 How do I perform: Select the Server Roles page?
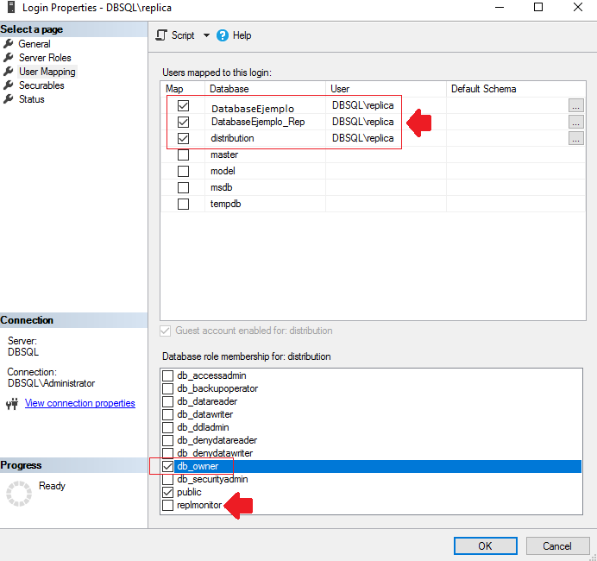click(45, 58)
